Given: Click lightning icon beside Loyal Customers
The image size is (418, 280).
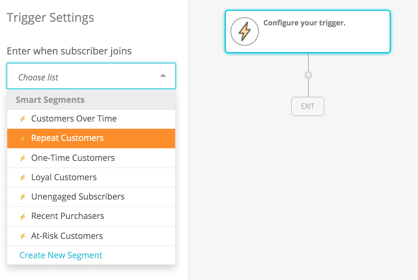Looking at the screenshot, I should (23, 177).
